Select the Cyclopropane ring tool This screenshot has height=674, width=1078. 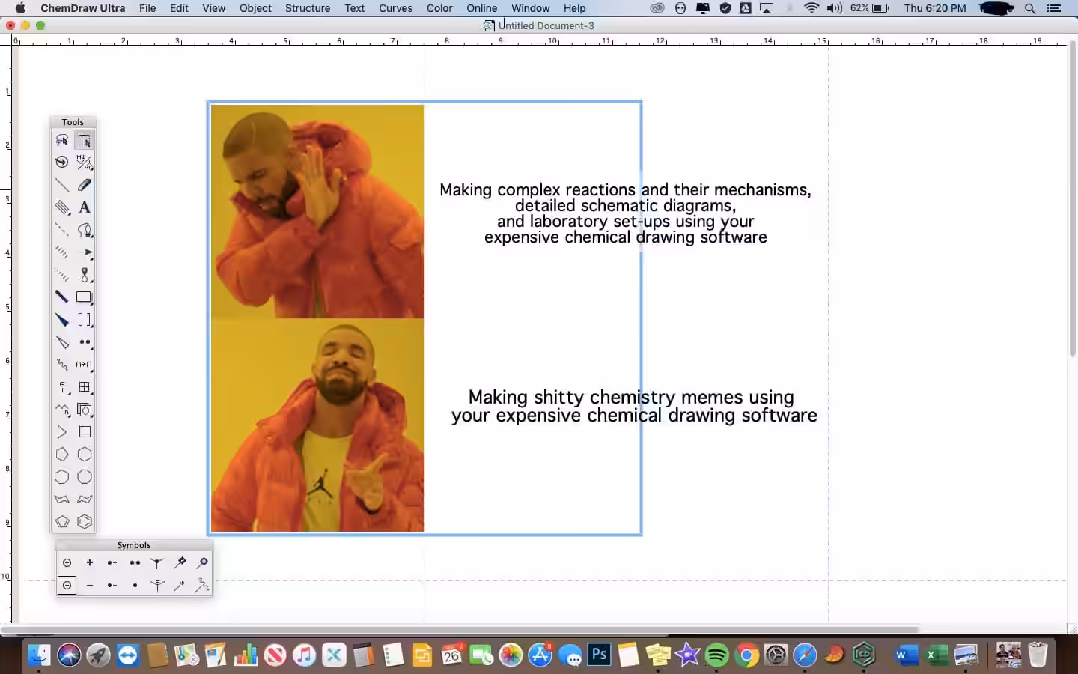[62, 432]
